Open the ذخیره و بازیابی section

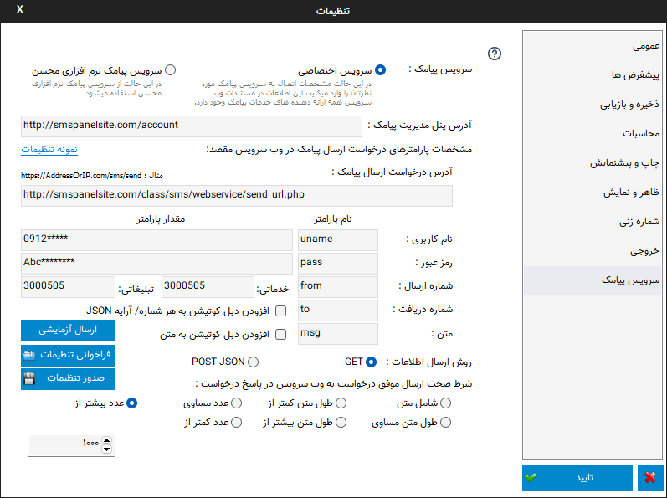pos(593,105)
